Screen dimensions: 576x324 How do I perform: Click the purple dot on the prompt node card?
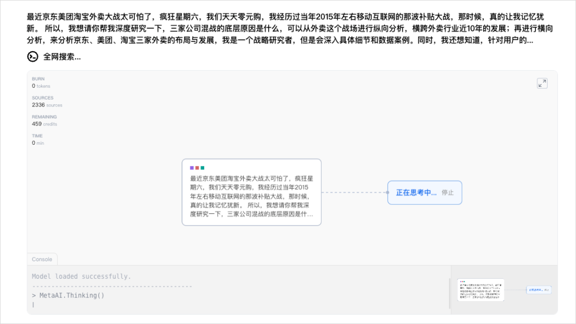click(192, 167)
